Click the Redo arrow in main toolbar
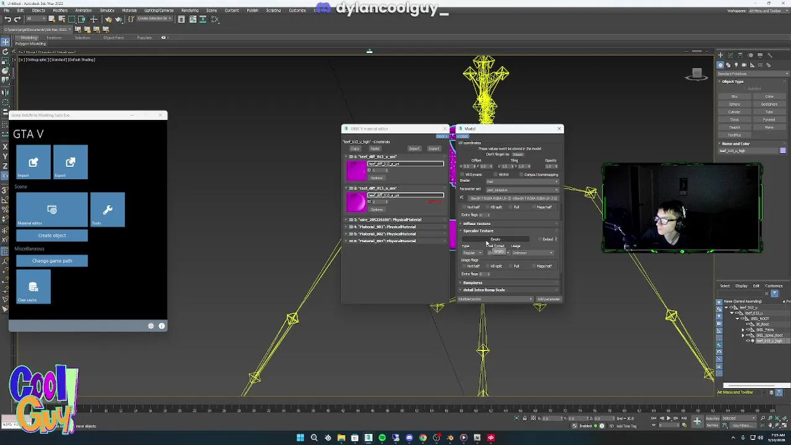Viewport: 791px width, 445px height. (x=17, y=19)
